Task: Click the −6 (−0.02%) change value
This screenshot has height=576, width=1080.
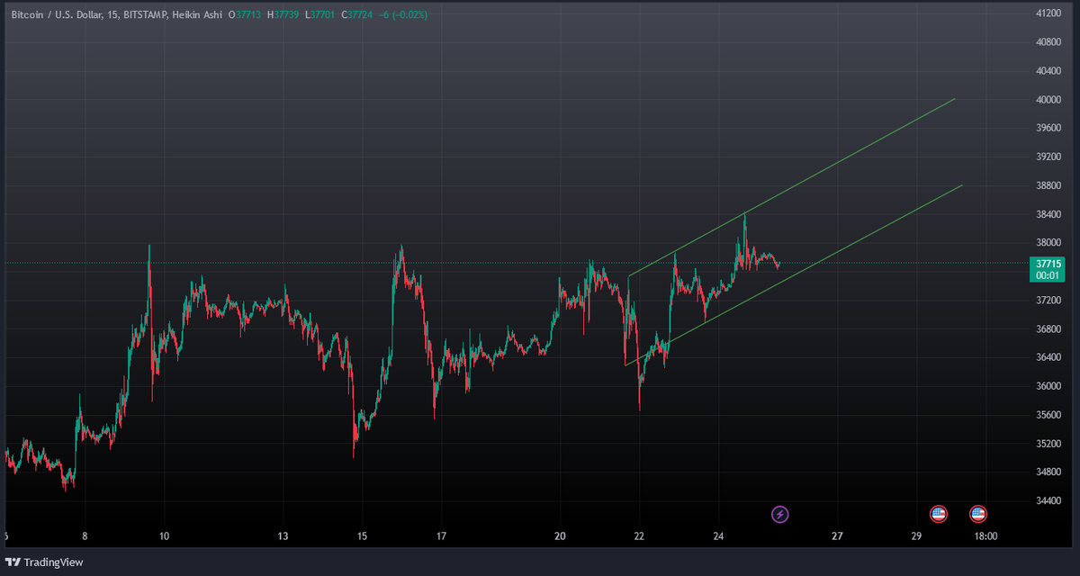Action: pos(404,15)
